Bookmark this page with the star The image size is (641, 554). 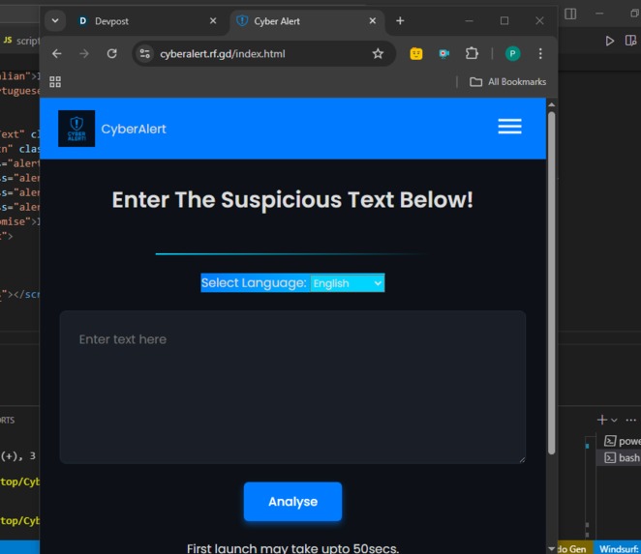click(378, 53)
